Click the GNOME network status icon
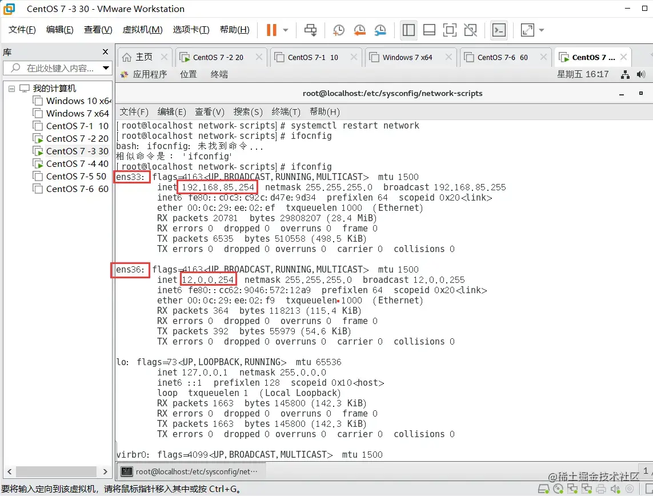The width and height of the screenshot is (653, 496). click(x=625, y=74)
